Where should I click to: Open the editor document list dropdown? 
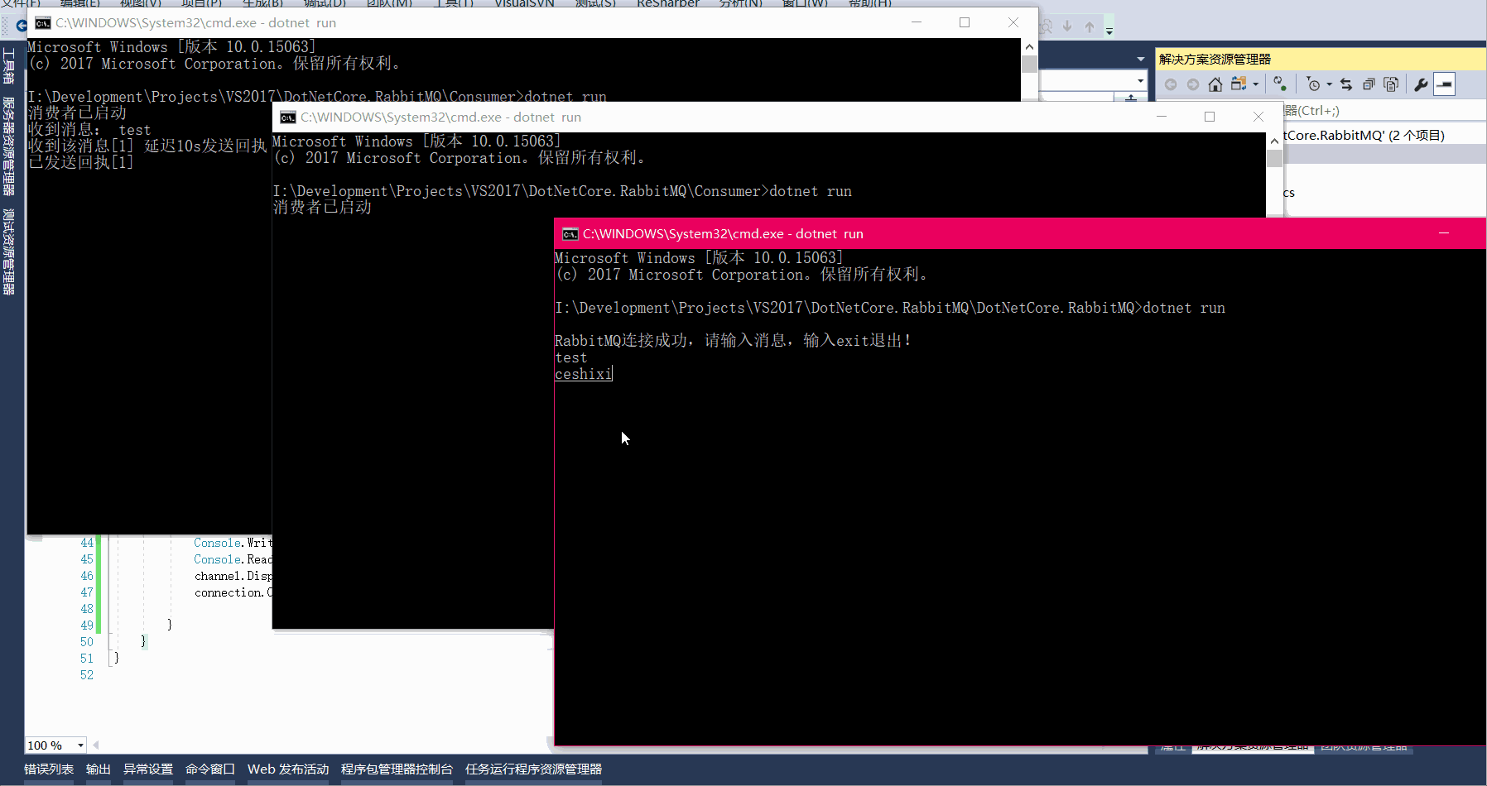(1141, 59)
